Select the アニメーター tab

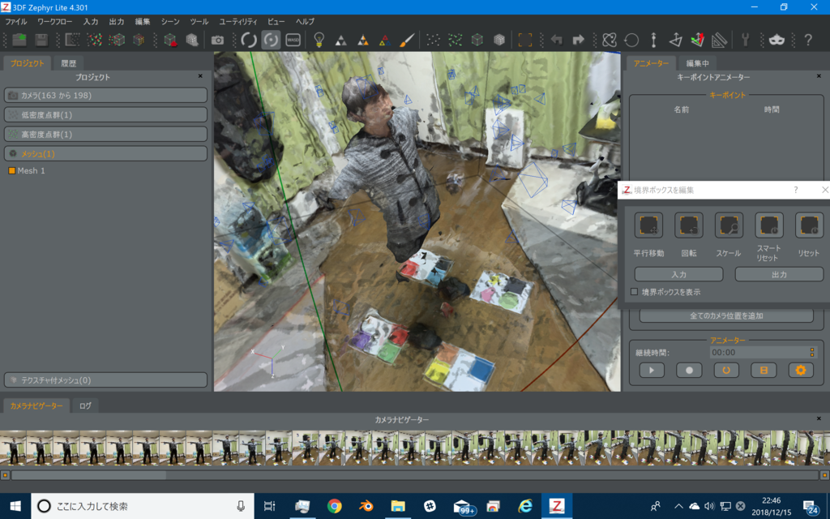tap(651, 63)
